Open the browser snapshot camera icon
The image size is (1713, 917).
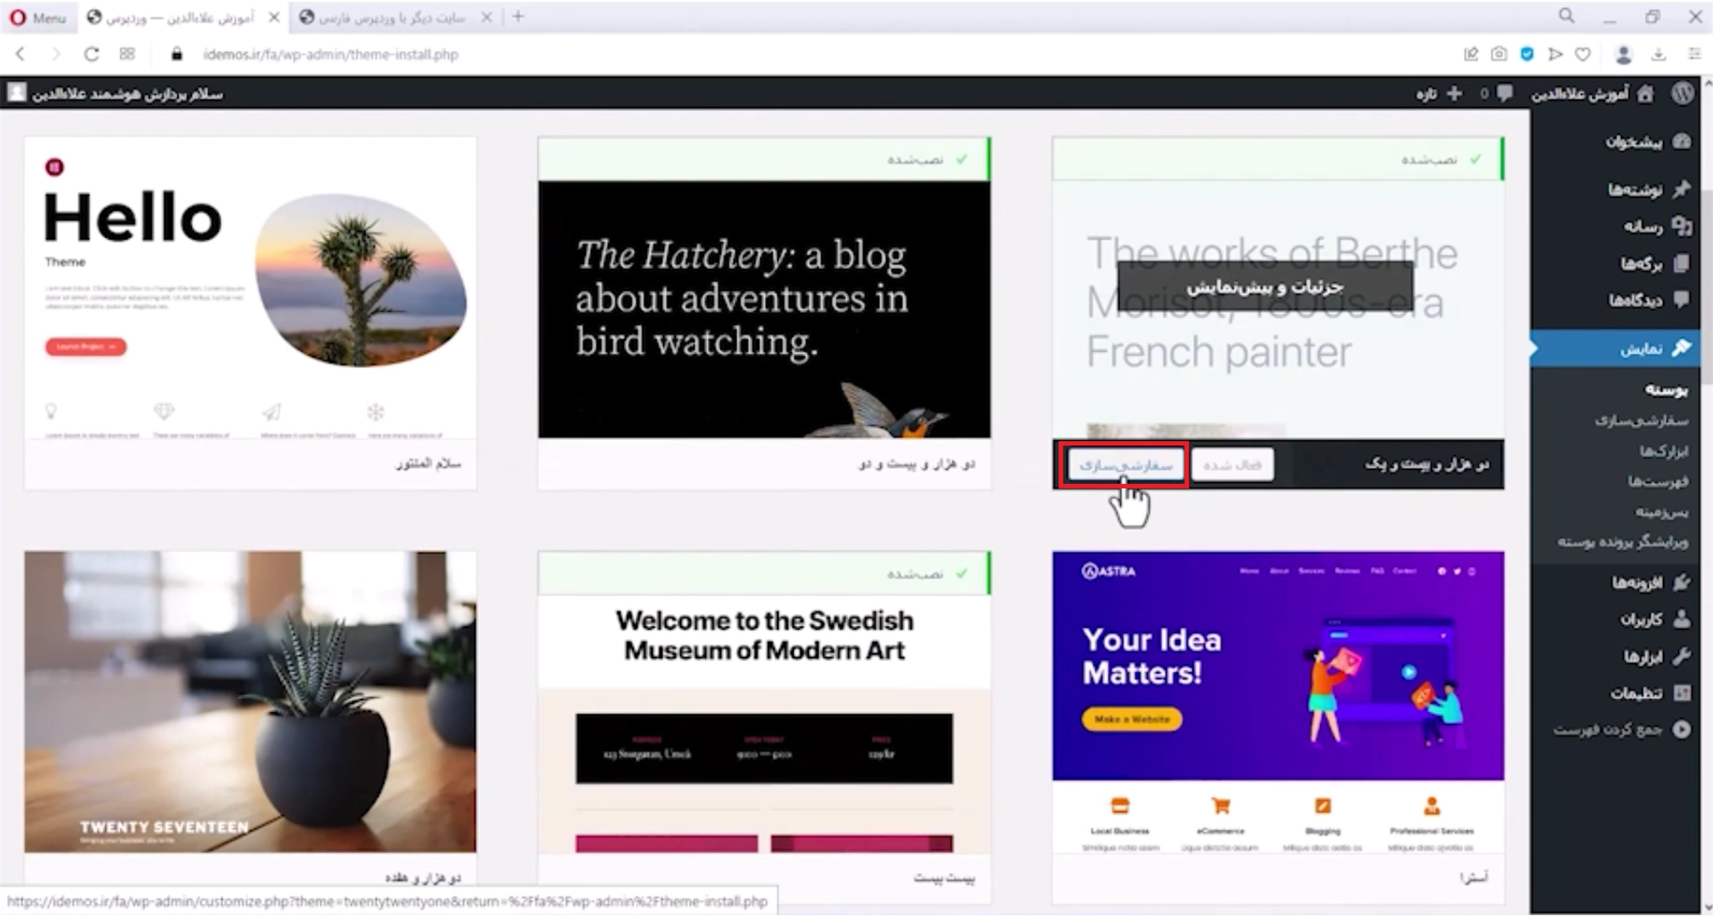[1498, 54]
